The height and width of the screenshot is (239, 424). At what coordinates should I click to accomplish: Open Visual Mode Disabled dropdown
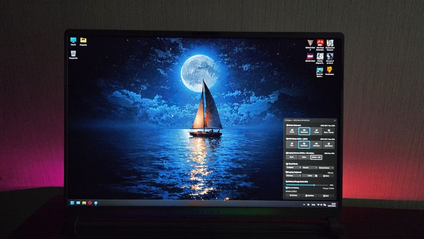(294, 168)
